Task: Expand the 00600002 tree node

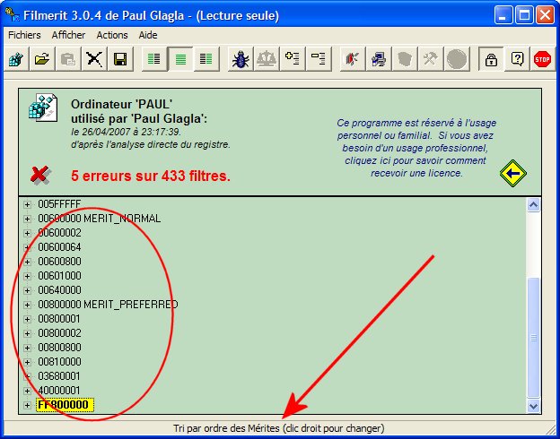Action: 27,233
